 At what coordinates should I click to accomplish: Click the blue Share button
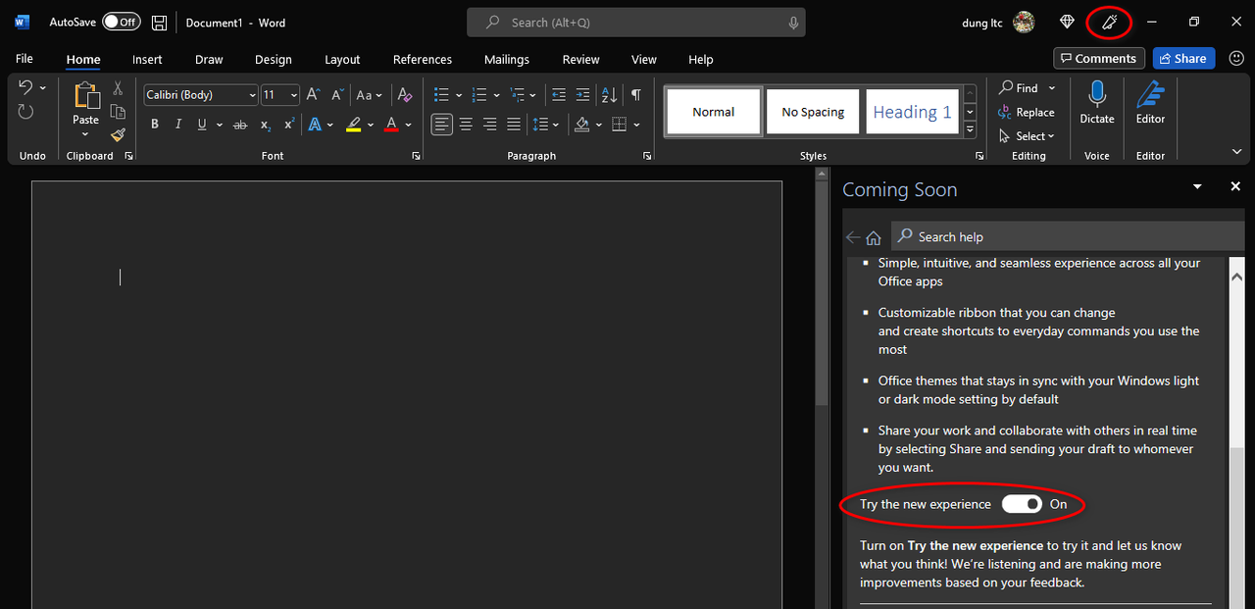click(1183, 59)
